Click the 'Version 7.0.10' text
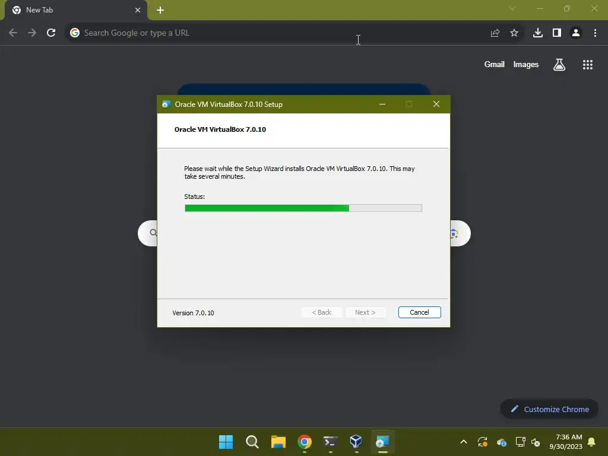This screenshot has height=456, width=608. (x=193, y=313)
